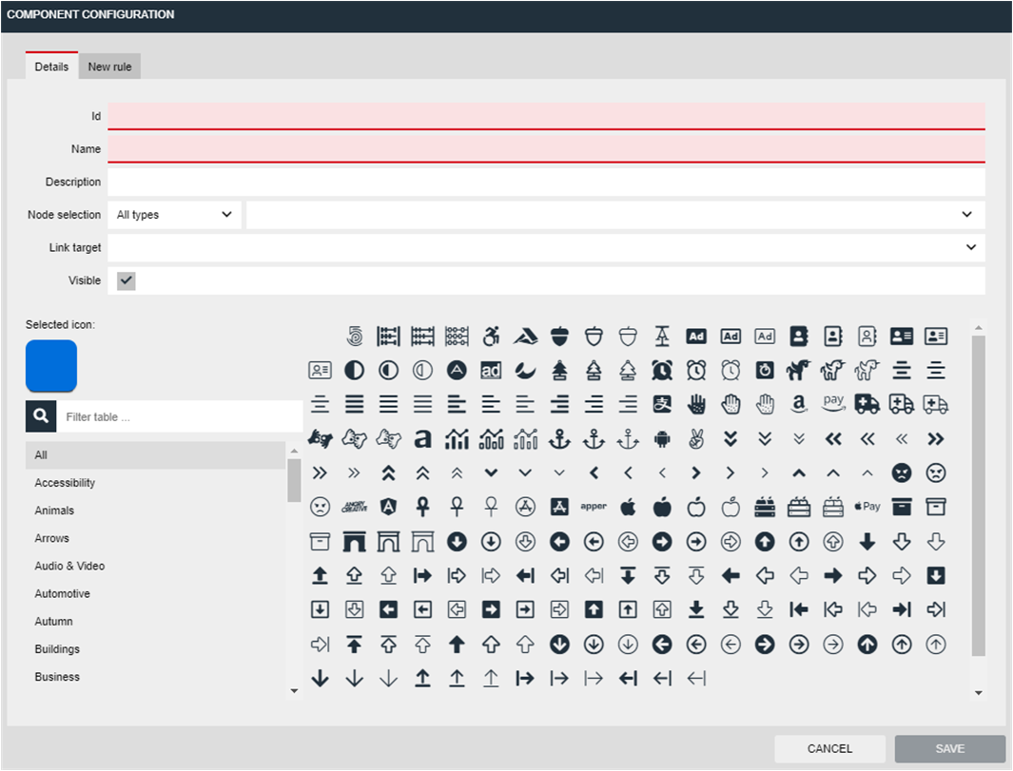The width and height of the screenshot is (1013, 771).
Task: Switch to the Details tab
Action: 51,67
